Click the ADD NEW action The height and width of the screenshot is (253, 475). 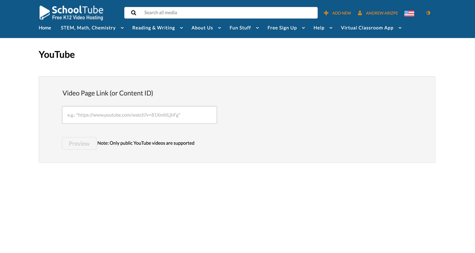(x=341, y=13)
